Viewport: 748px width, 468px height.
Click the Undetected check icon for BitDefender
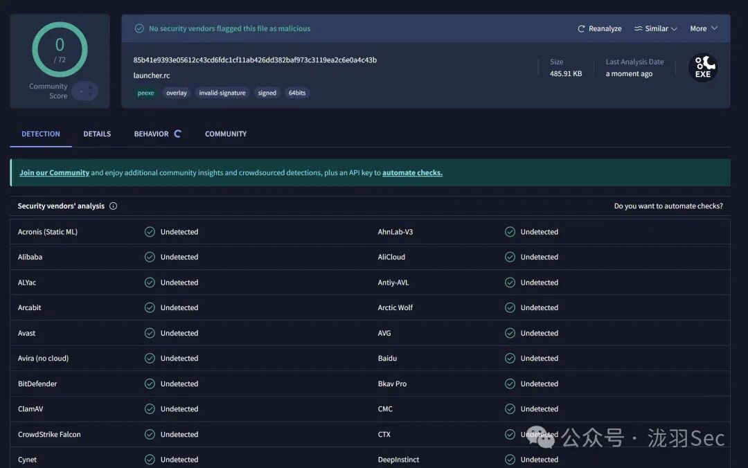(150, 384)
